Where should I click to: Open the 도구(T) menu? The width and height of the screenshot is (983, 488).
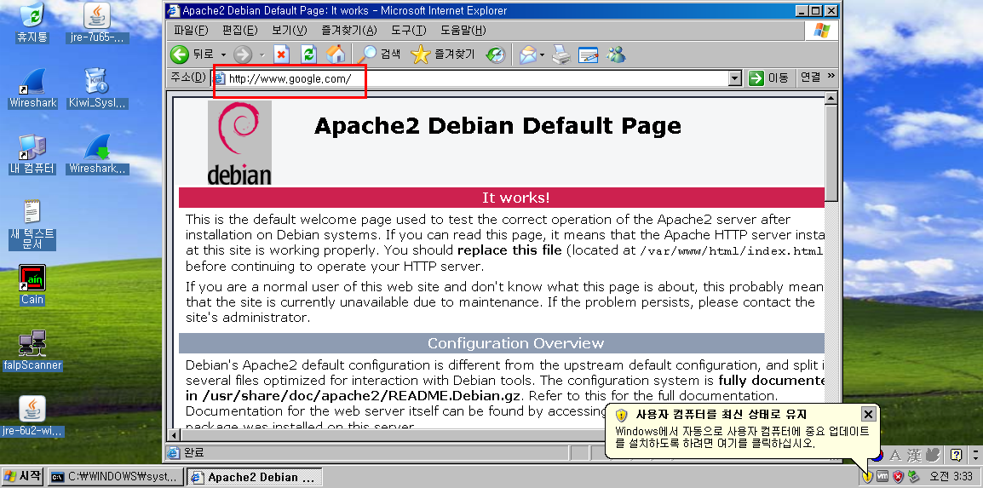pos(409,30)
